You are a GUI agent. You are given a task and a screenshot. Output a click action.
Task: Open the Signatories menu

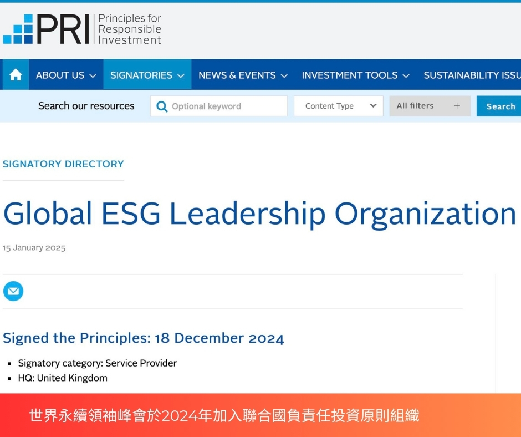(x=147, y=75)
